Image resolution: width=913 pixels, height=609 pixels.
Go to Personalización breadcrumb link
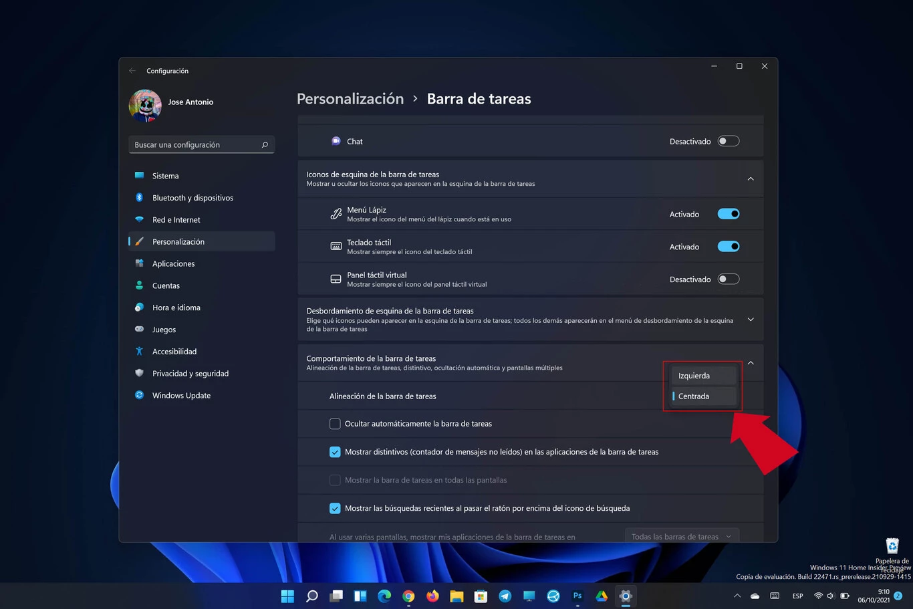pos(350,99)
